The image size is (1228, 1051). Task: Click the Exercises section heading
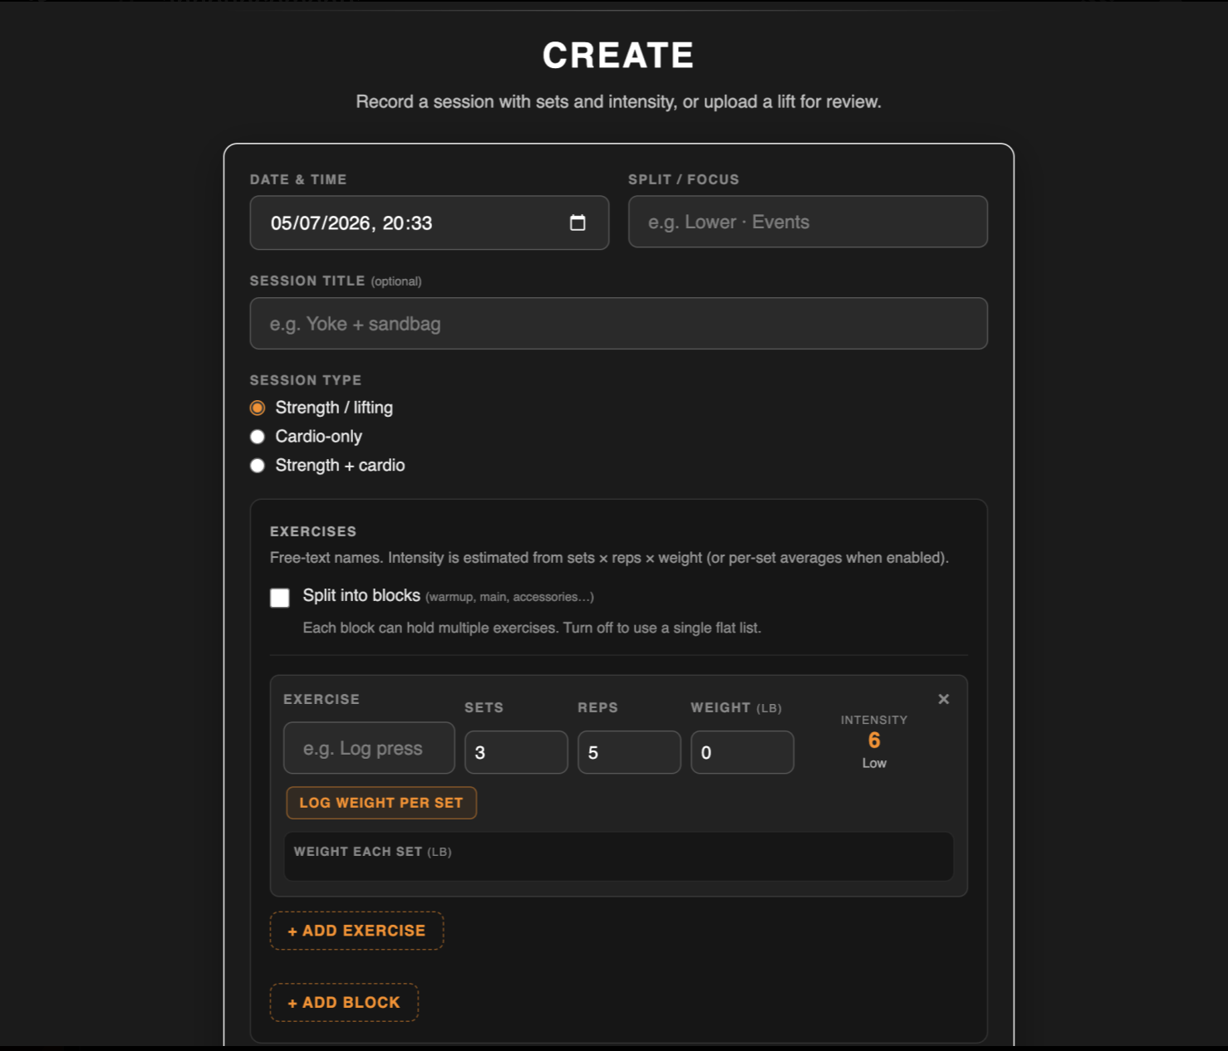[x=313, y=531]
